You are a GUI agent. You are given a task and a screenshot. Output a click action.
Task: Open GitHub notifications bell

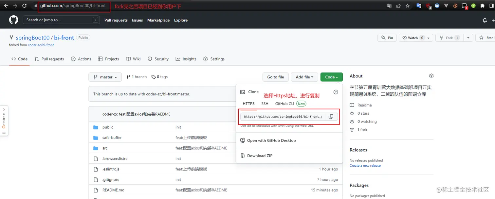tap(485, 20)
